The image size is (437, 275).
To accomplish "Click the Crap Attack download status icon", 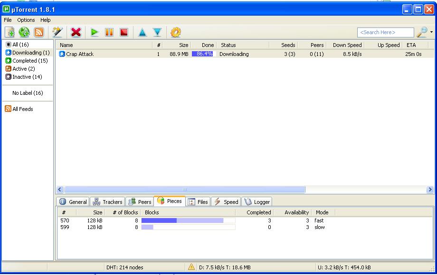I will (x=62, y=54).
